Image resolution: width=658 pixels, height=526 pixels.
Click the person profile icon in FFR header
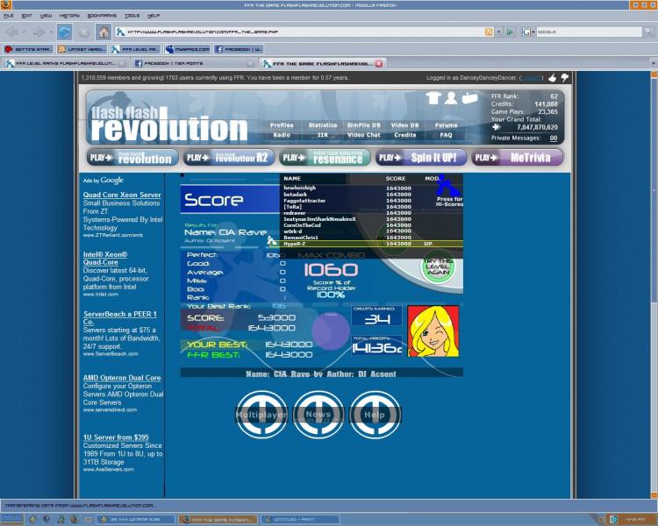[x=451, y=97]
